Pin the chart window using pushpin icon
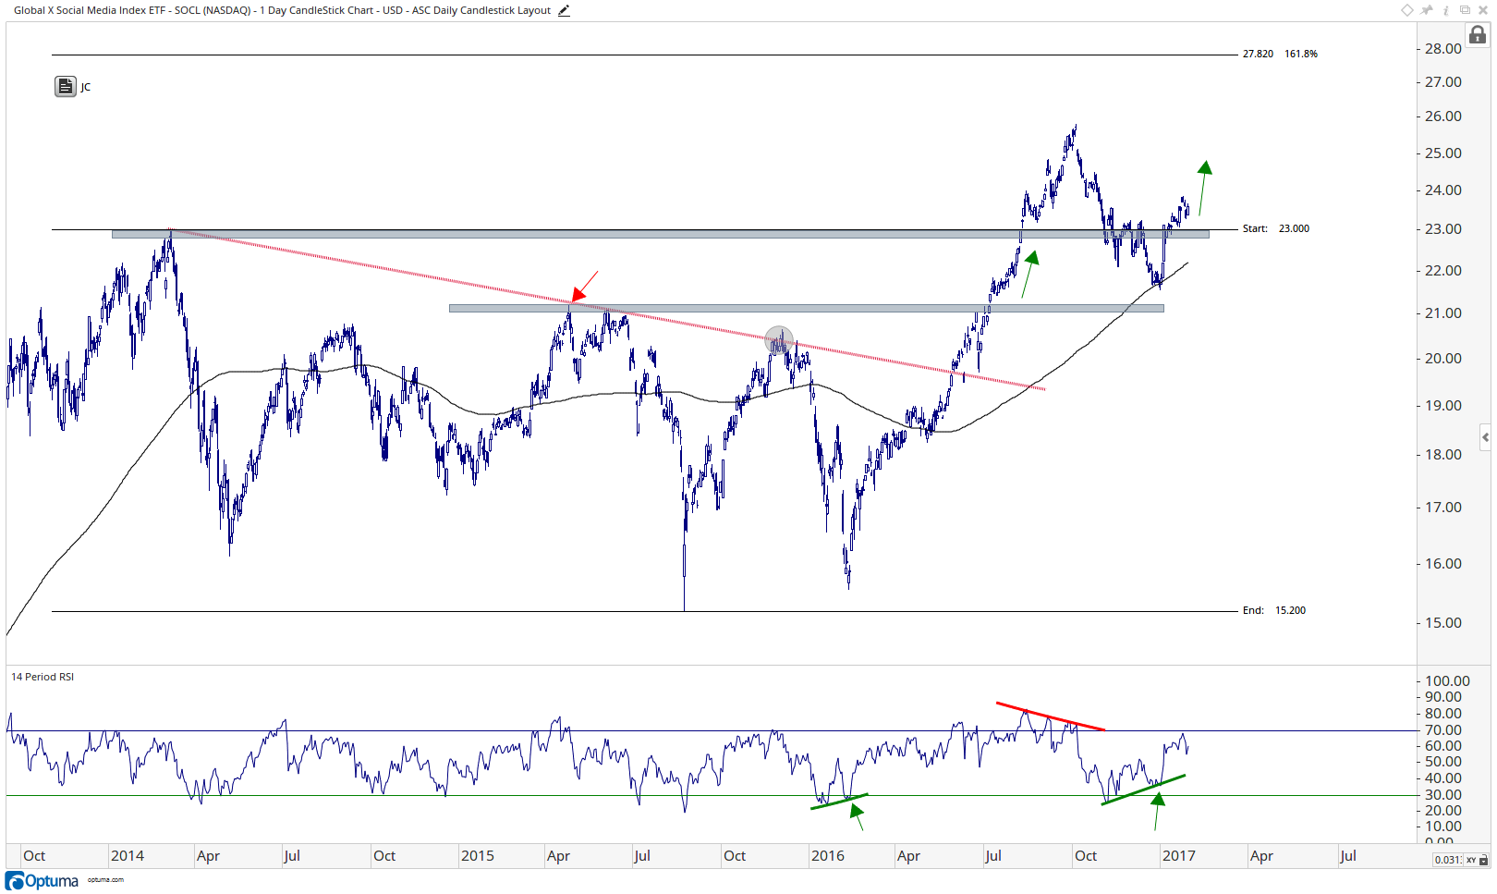 click(x=1427, y=10)
